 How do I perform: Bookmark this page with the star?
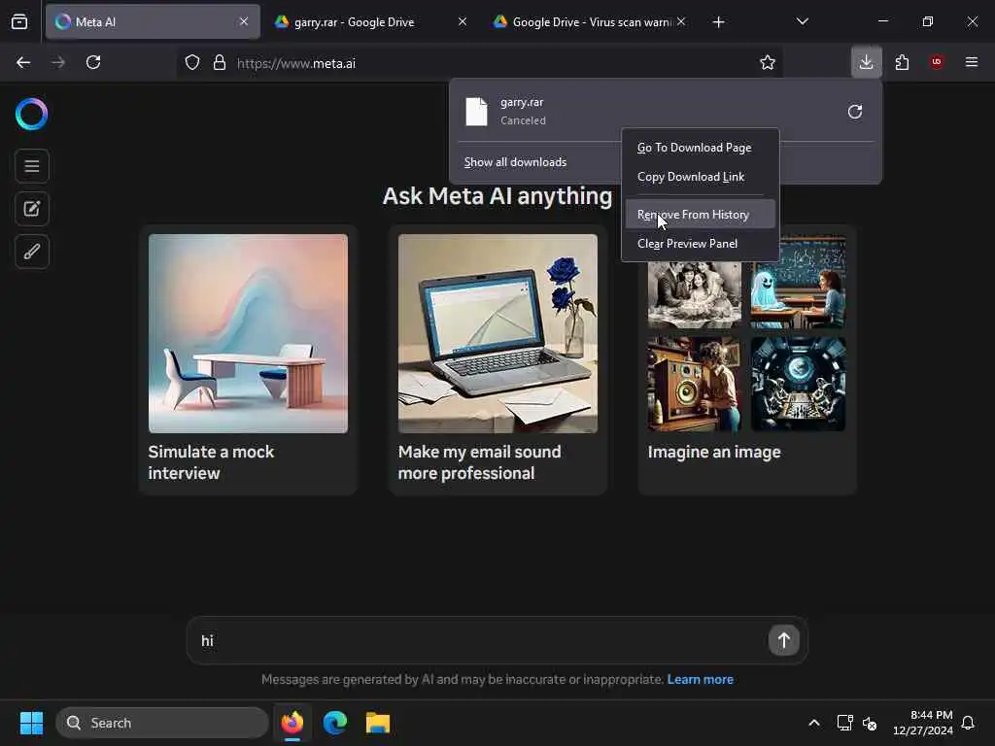click(x=768, y=62)
